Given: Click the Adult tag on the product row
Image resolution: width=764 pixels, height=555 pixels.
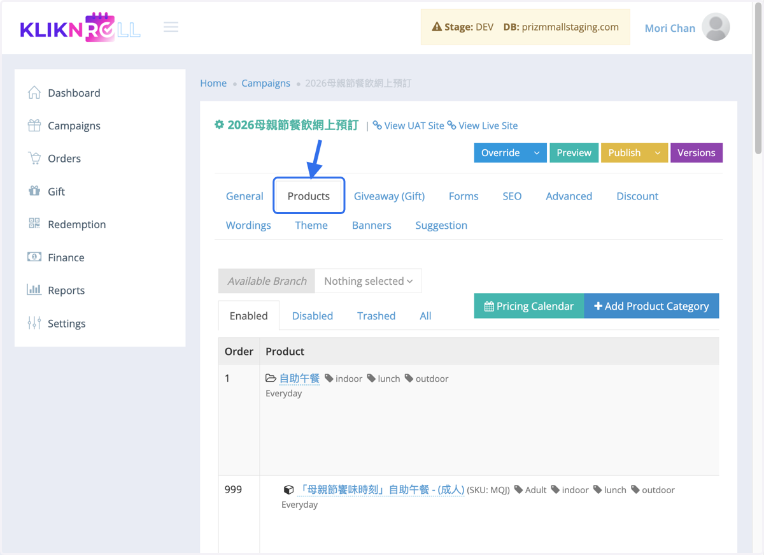Looking at the screenshot, I should tap(530, 490).
